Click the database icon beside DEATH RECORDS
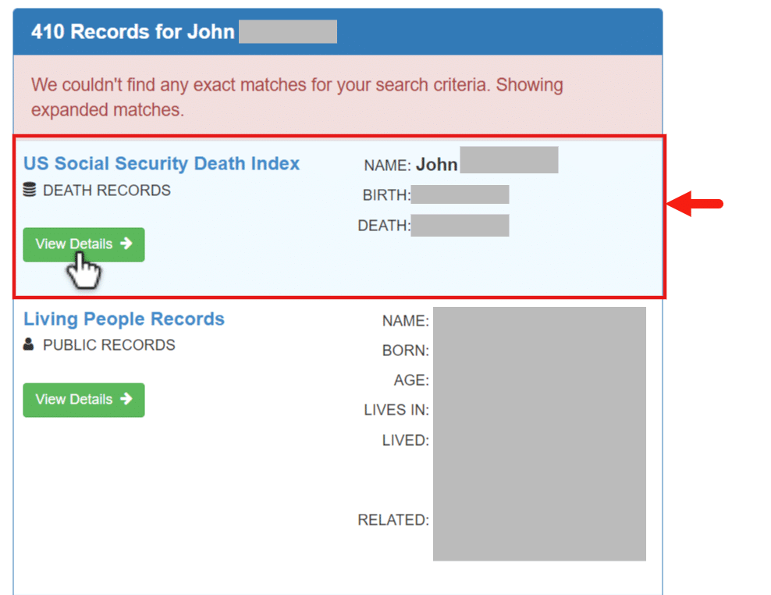This screenshot has width=771, height=595. pos(30,190)
